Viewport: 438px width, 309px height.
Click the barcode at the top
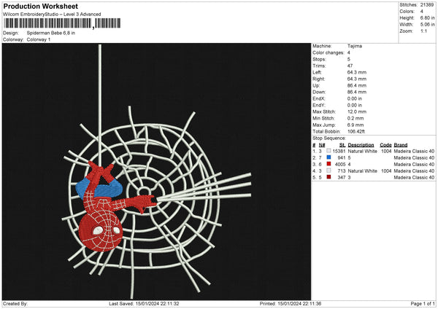tap(62, 23)
